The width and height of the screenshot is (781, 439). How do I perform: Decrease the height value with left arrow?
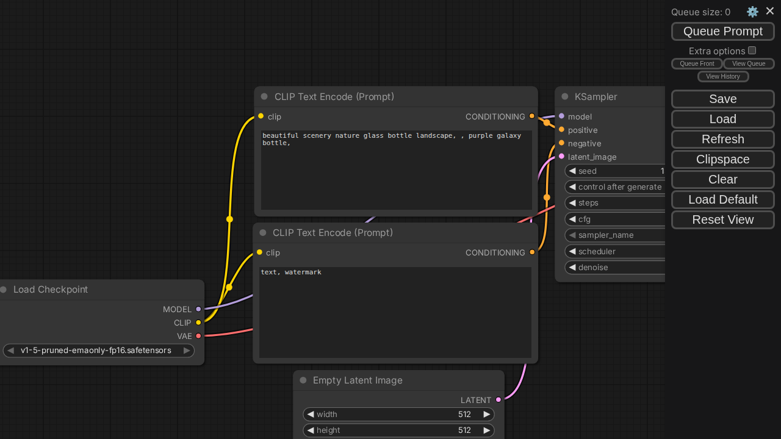(311, 430)
